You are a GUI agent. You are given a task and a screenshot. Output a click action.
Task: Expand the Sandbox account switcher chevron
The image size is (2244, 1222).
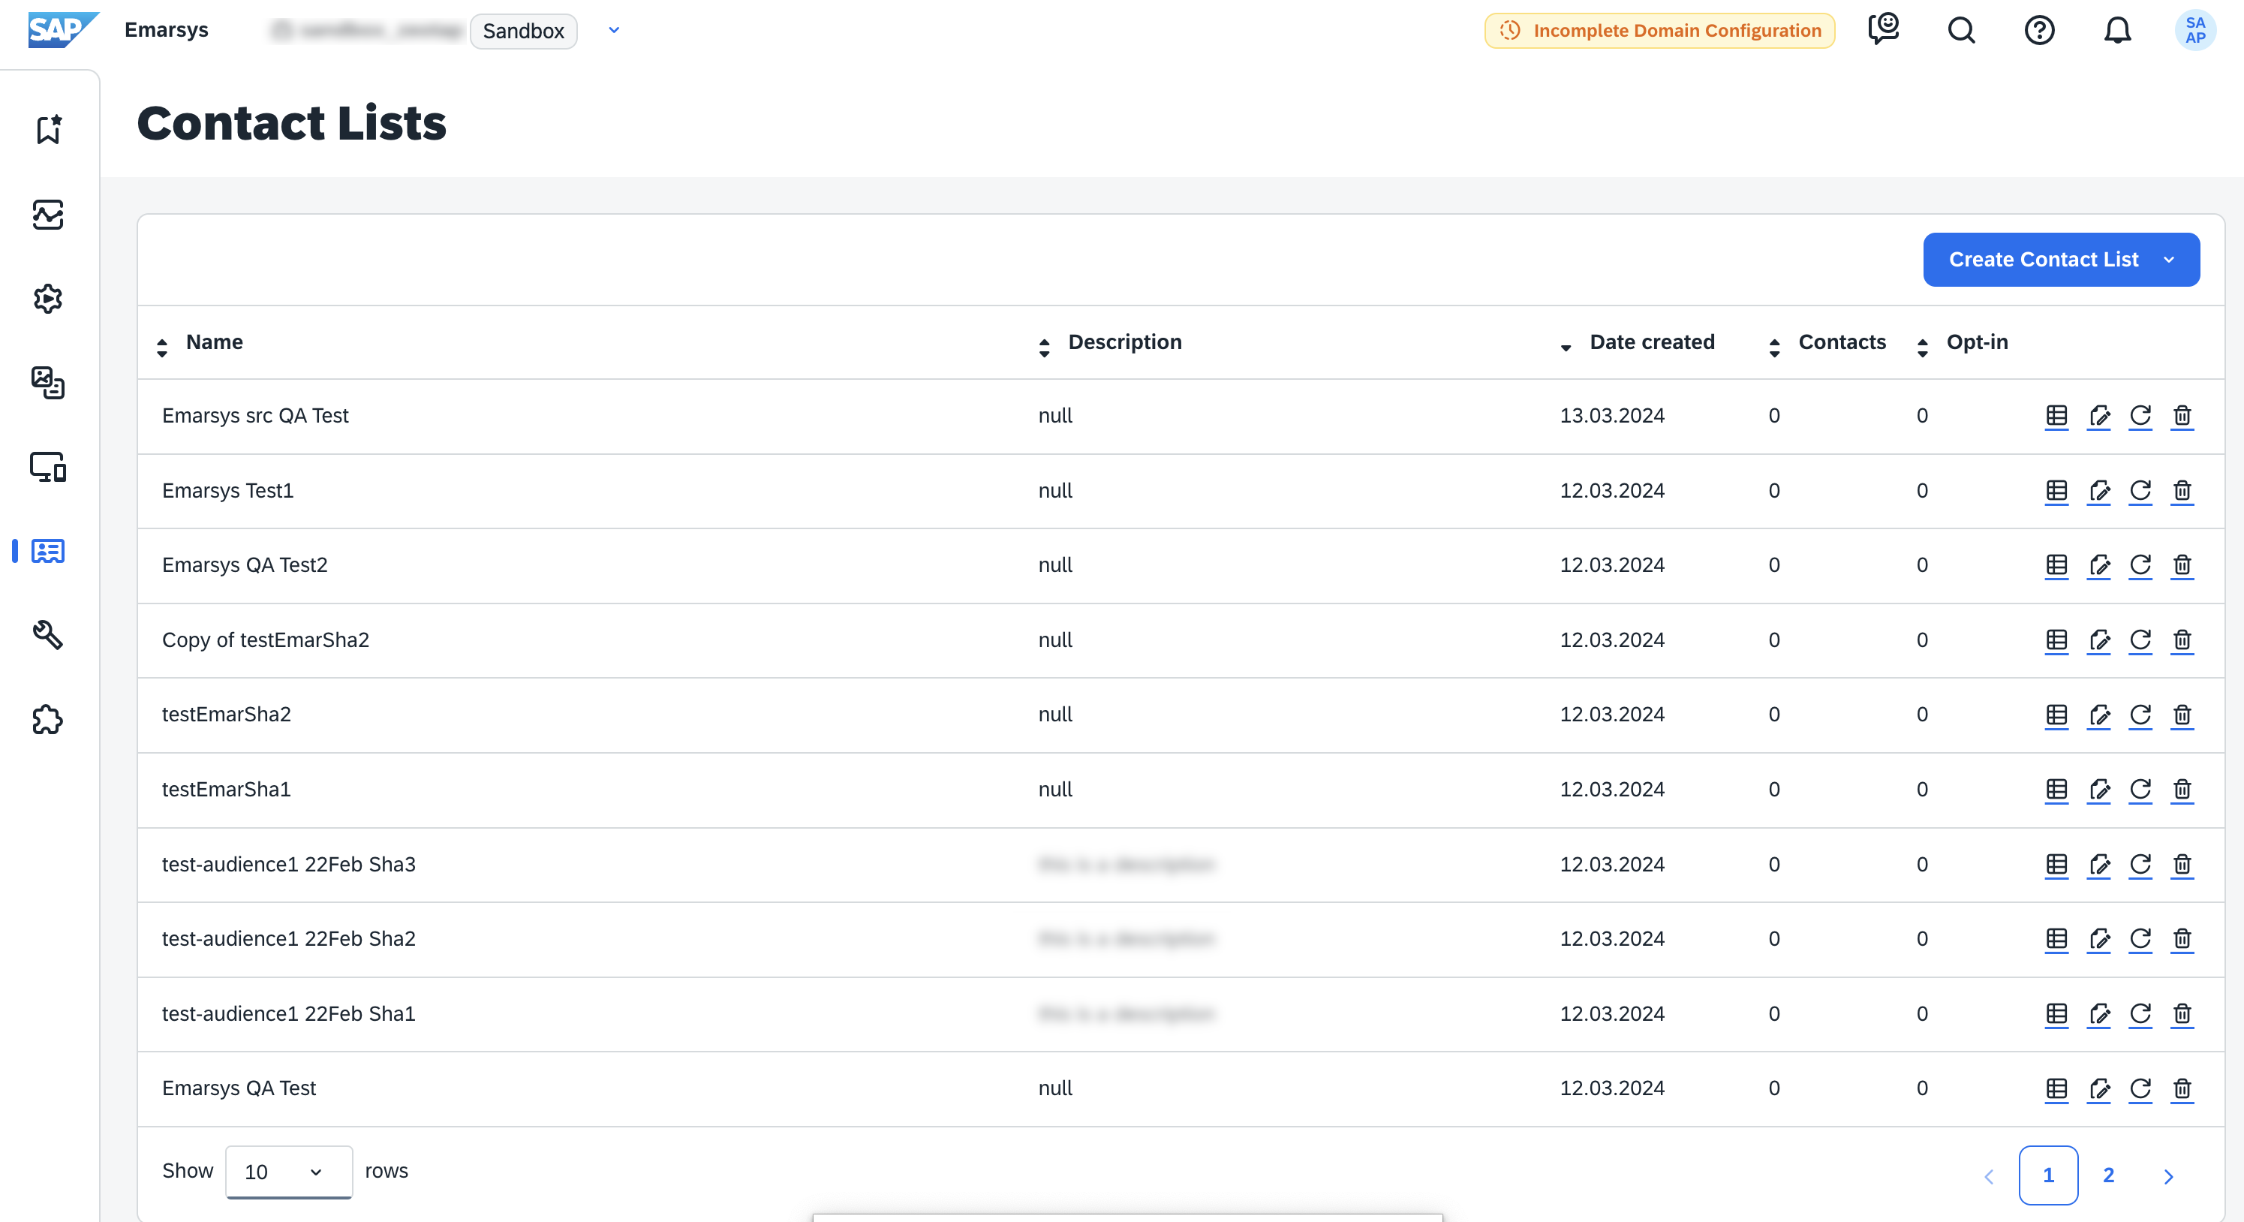[x=613, y=31]
